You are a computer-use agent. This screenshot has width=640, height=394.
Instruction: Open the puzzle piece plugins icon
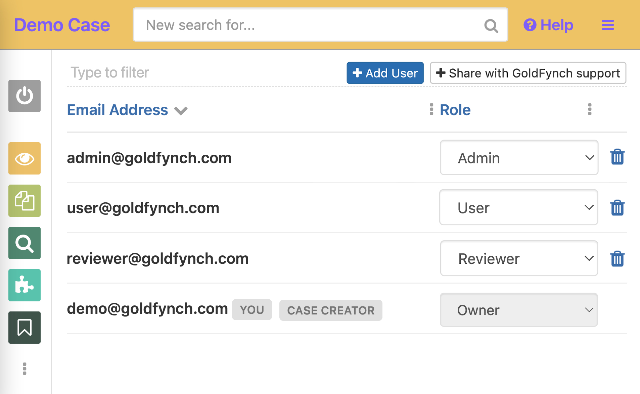tap(25, 285)
